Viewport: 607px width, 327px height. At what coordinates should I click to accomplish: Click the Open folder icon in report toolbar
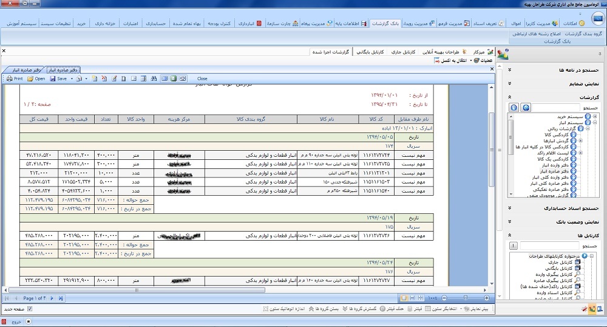click(36, 78)
